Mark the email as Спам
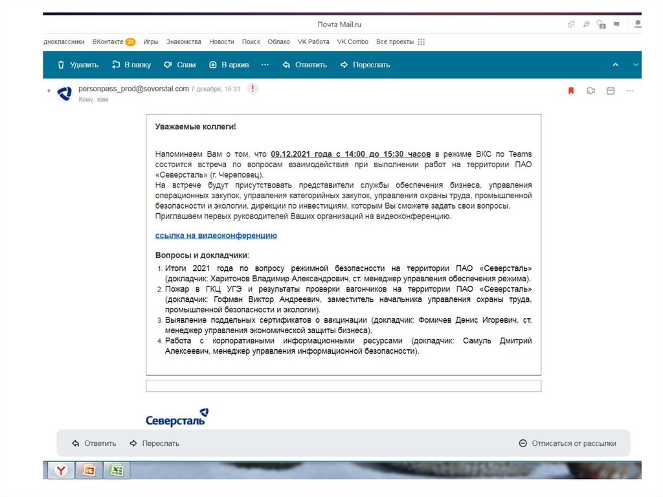 180,65
